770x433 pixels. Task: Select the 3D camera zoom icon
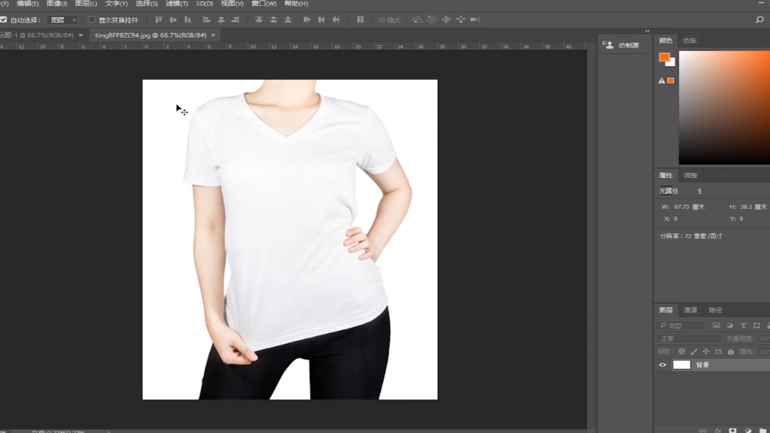point(475,20)
